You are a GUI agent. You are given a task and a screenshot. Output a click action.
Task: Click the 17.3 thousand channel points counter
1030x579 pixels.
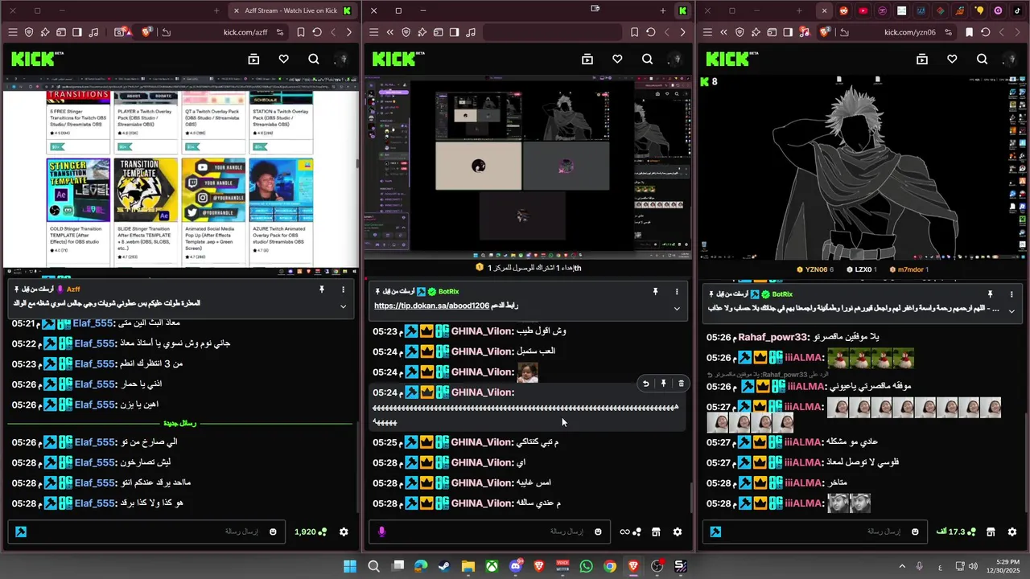954,532
